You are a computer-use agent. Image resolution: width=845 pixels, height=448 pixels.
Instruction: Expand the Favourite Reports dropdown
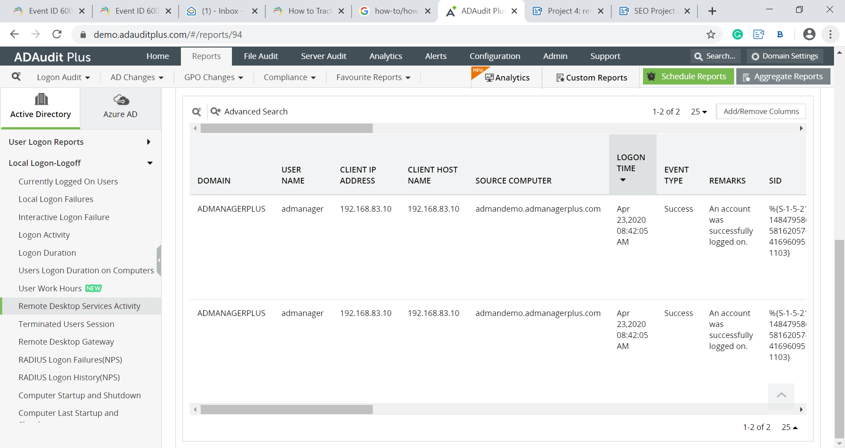coord(373,77)
